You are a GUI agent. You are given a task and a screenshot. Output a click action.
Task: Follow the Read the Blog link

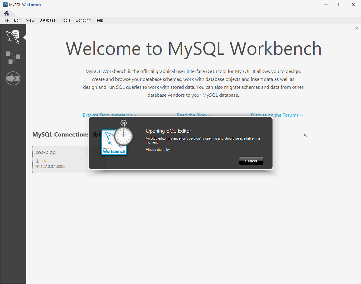193,115
